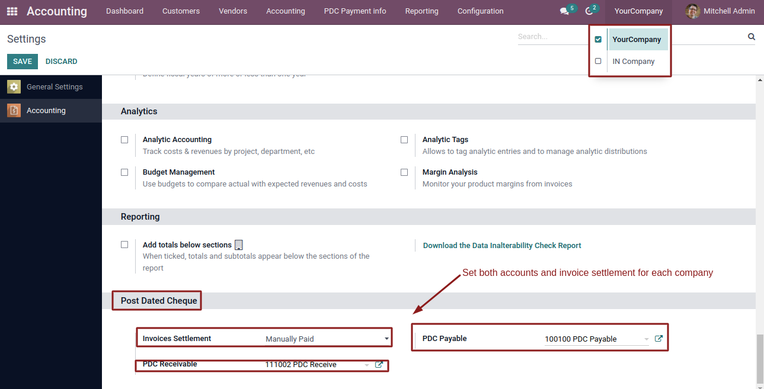The image size is (764, 389).
Task: Open the Accounting top menu
Action: (286, 11)
